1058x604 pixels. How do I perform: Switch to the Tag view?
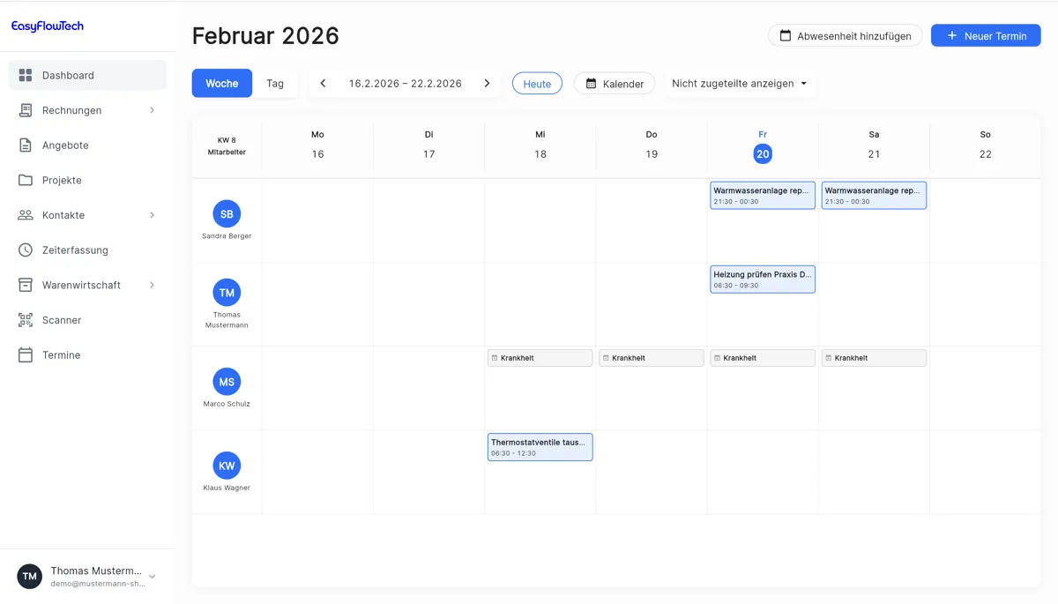pyautogui.click(x=275, y=84)
